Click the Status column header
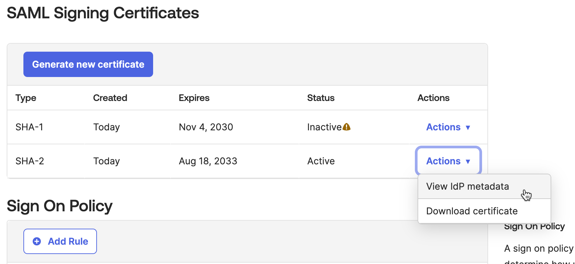Screen dimensions: 575x264 click(321, 98)
